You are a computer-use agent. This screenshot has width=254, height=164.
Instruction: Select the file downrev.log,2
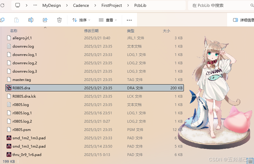pos(95,63)
